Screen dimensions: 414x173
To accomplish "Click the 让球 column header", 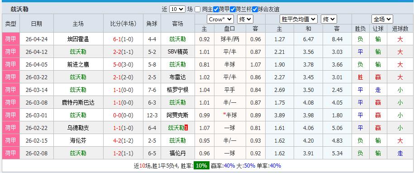I will coord(378,29).
